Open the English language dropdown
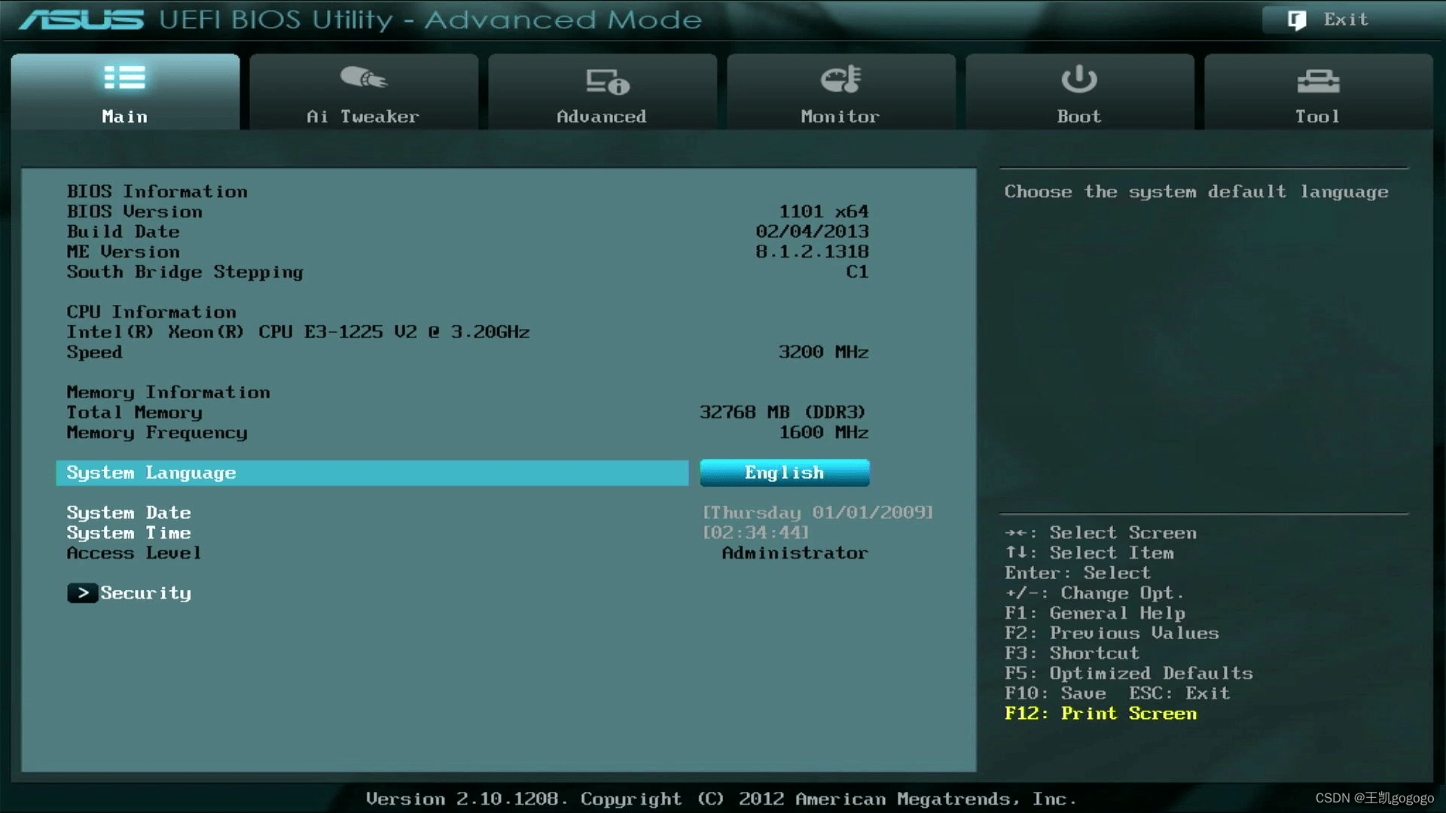The height and width of the screenshot is (813, 1446). (784, 473)
